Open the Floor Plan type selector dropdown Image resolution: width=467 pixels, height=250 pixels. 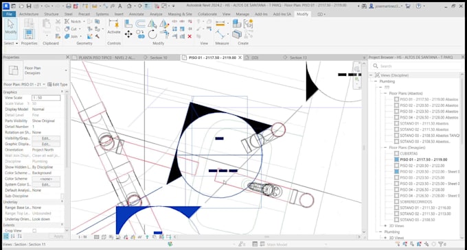(66, 71)
